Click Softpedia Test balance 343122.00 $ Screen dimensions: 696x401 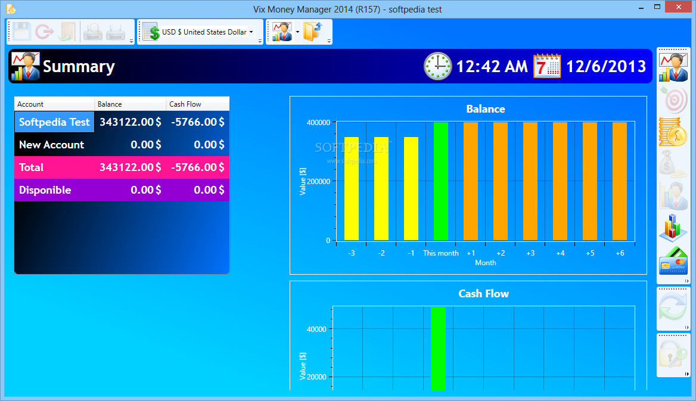pos(130,122)
